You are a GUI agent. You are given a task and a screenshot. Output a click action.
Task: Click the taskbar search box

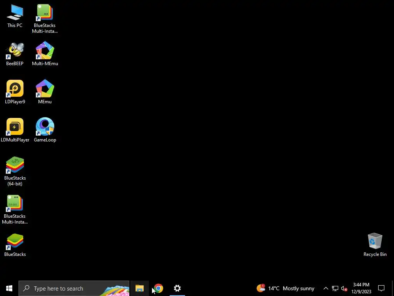point(74,288)
